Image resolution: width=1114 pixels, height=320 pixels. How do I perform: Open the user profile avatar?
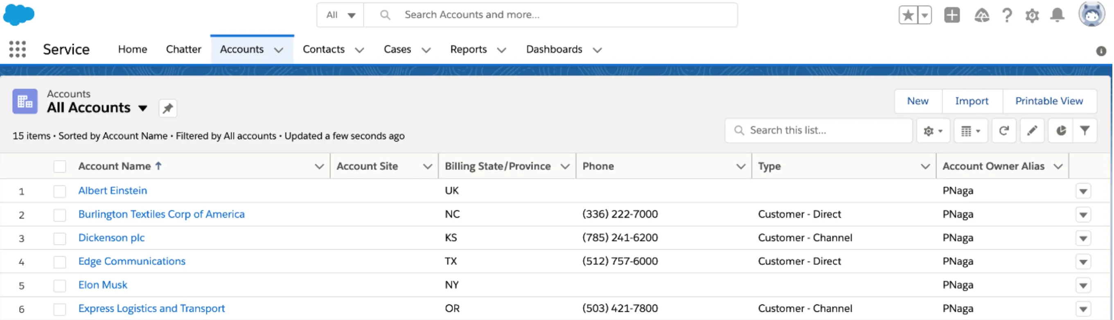click(x=1091, y=14)
